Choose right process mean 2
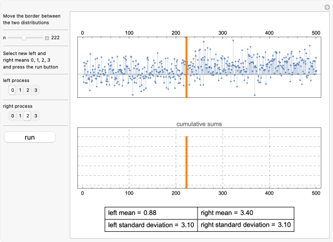 (28, 116)
